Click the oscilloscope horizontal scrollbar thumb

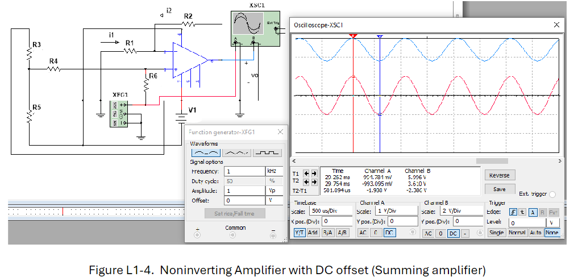coord(492,161)
